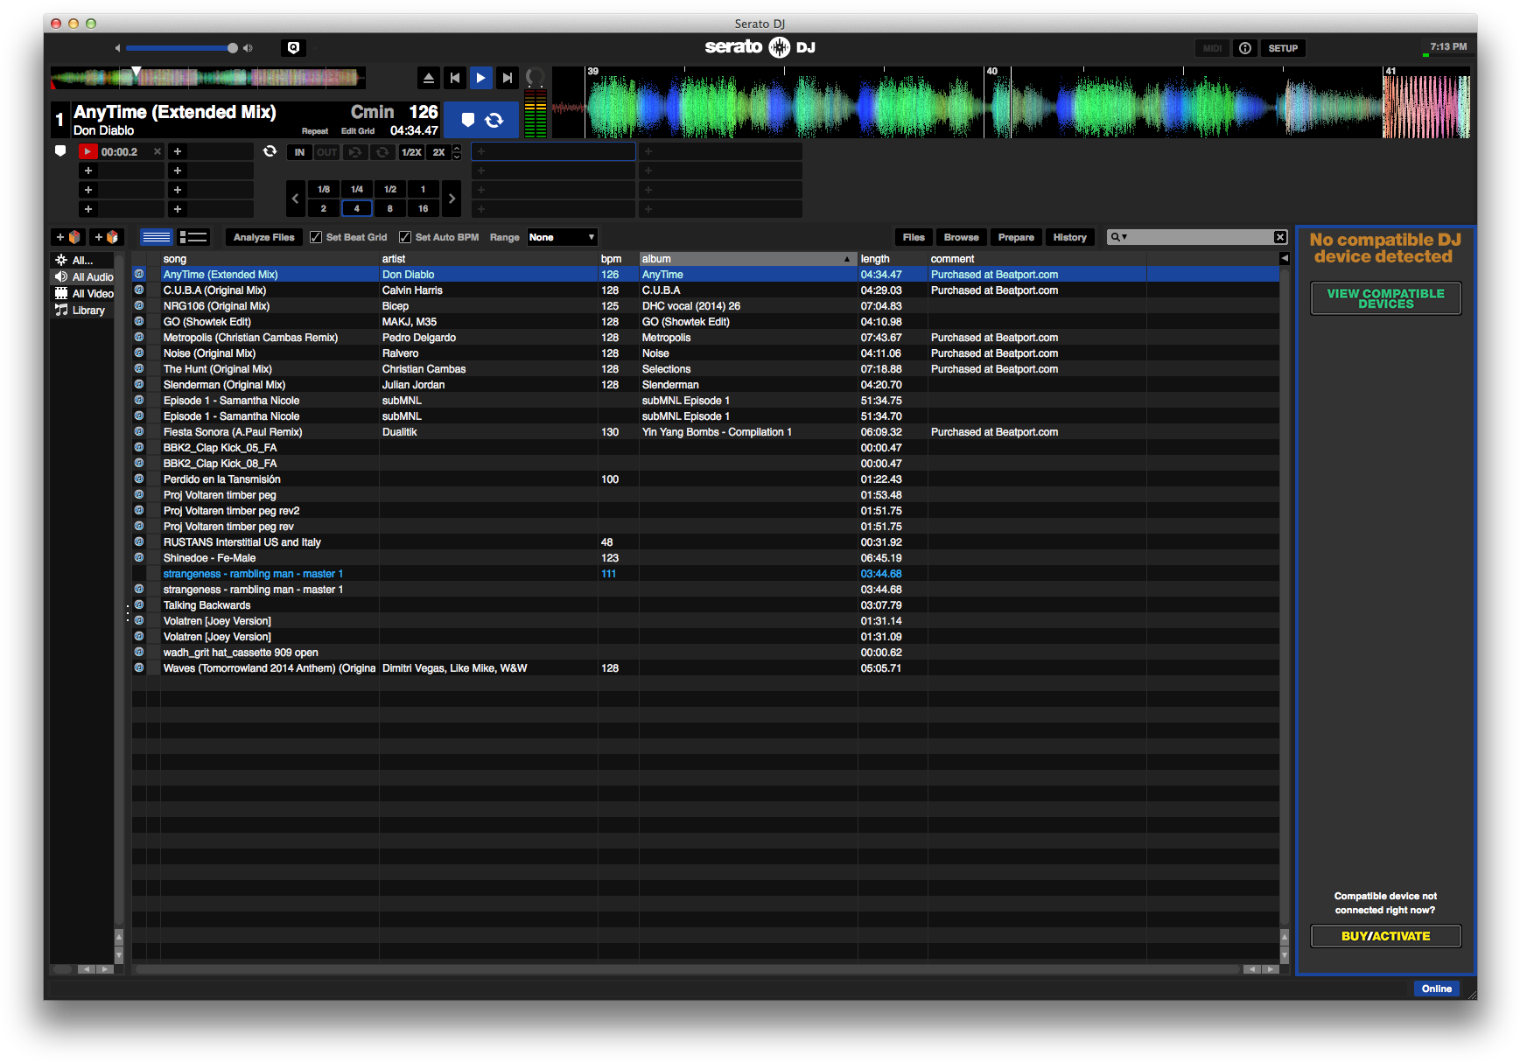
Task: Sort by the length column header
Action: pos(892,259)
